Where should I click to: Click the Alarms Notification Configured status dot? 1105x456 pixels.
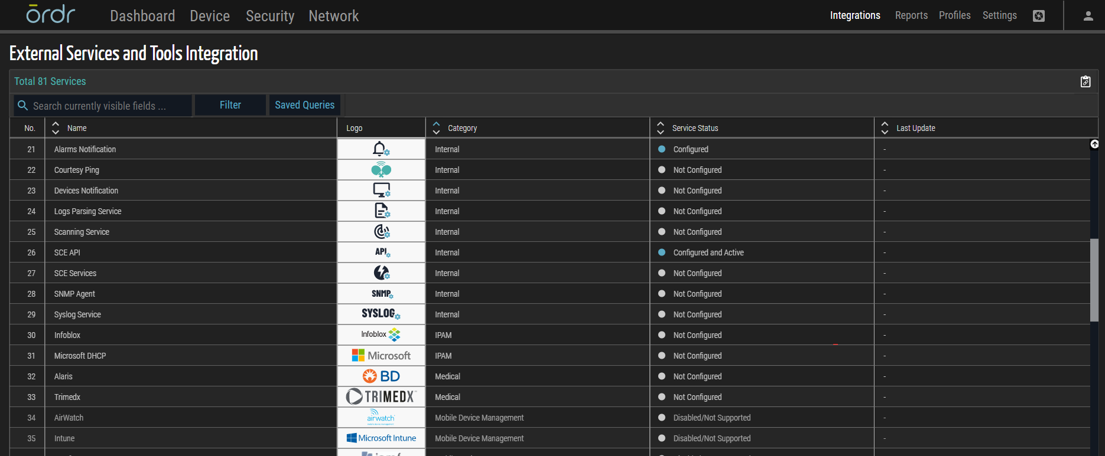pyautogui.click(x=662, y=149)
